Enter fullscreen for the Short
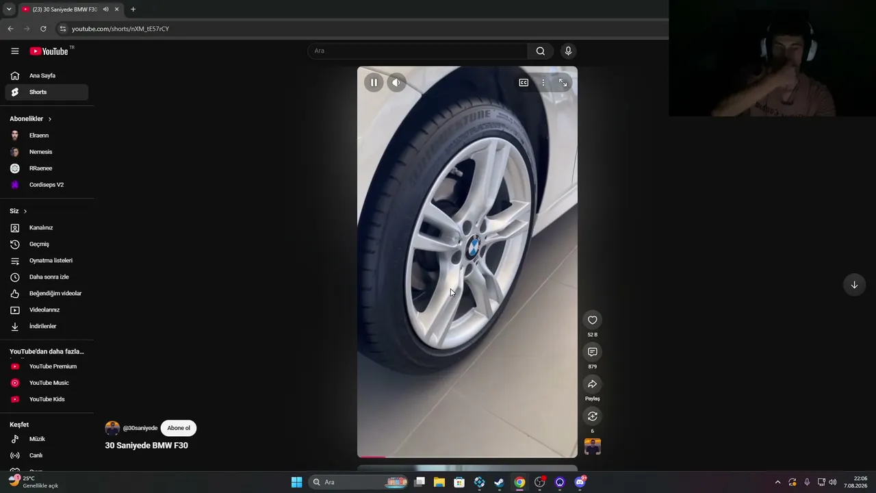Screen dimensions: 876x493 563,83
